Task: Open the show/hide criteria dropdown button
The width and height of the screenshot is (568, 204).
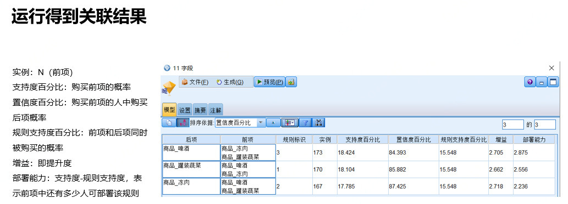Action: coord(289,123)
